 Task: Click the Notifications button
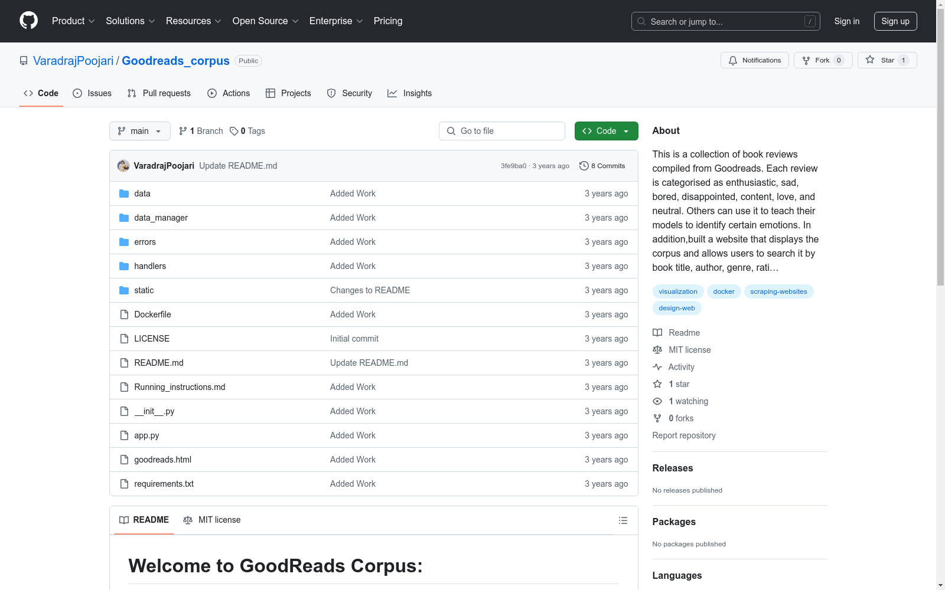pyautogui.click(x=755, y=60)
